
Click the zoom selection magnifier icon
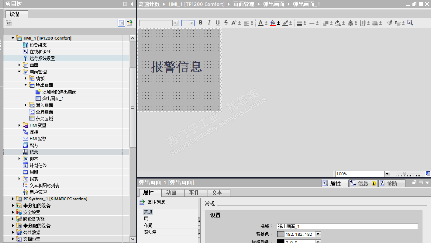click(x=410, y=23)
